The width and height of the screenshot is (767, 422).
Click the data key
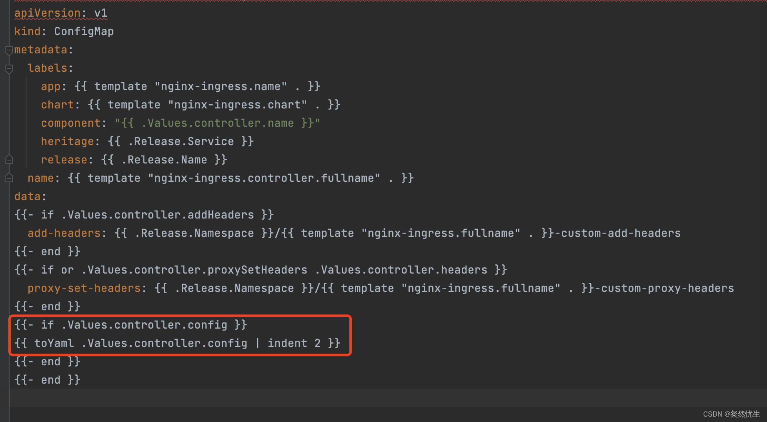pos(28,197)
